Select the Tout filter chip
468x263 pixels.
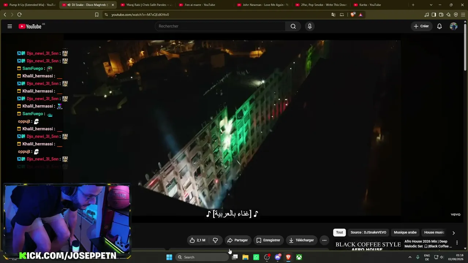tap(340, 233)
